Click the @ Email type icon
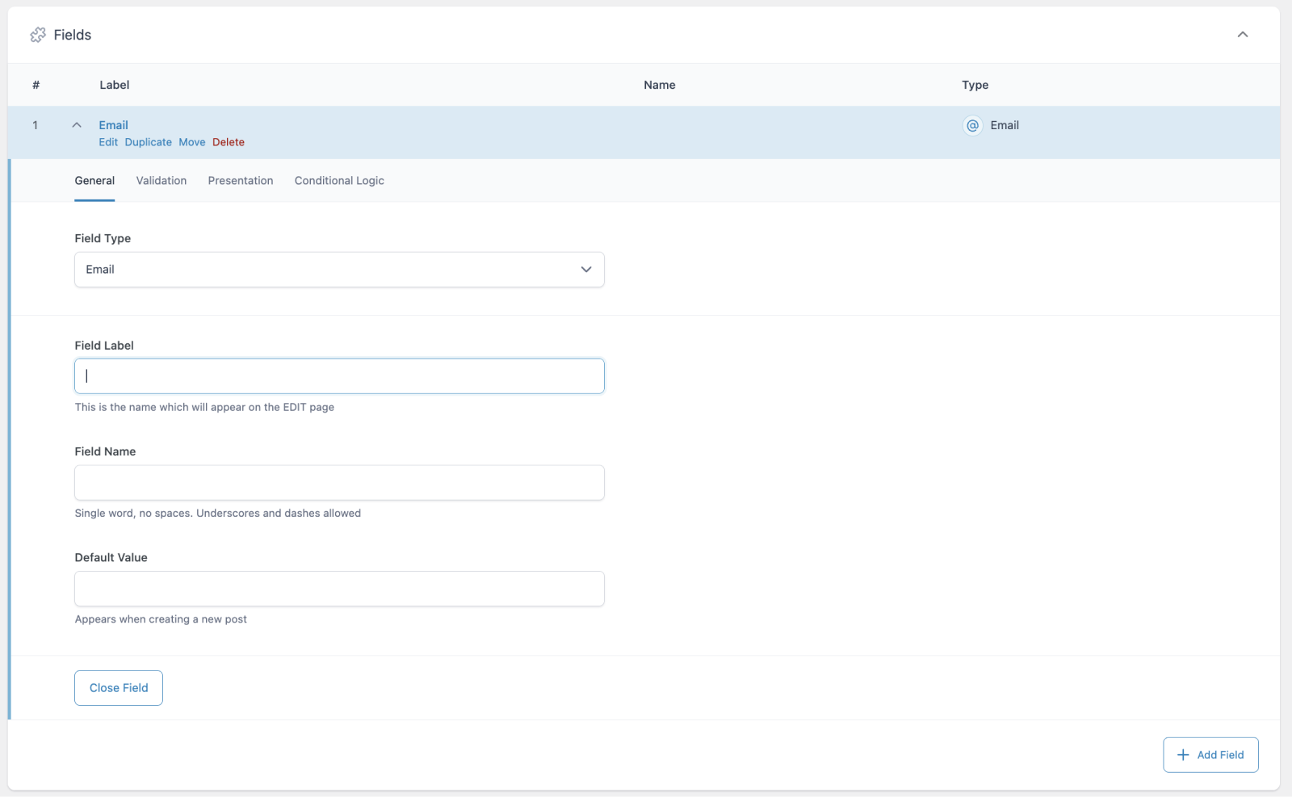This screenshot has width=1292, height=797. 971,126
